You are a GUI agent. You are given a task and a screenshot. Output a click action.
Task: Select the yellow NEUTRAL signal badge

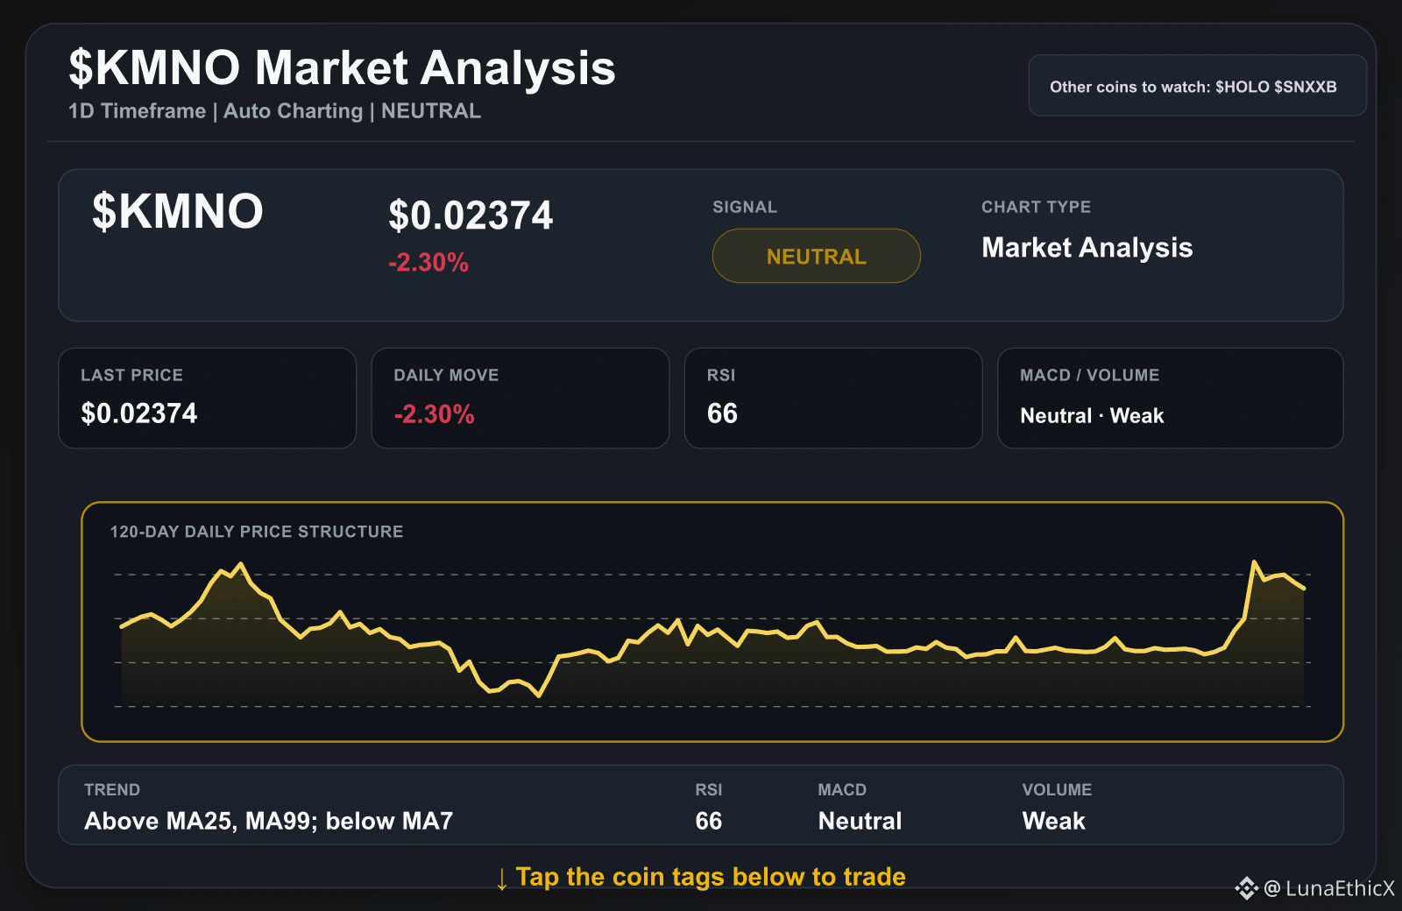[816, 256]
